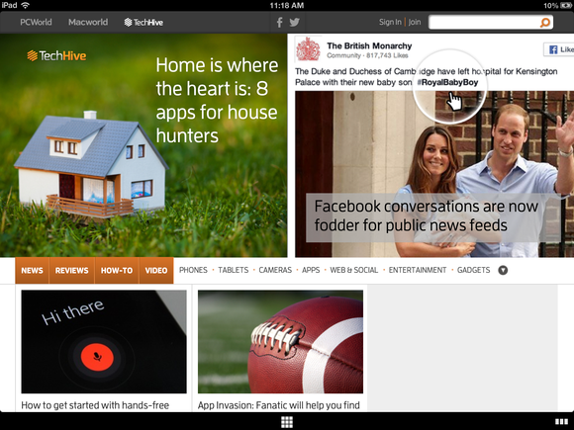The width and height of the screenshot is (574, 430).
Task: Click inside the search text field
Action: [484, 23]
